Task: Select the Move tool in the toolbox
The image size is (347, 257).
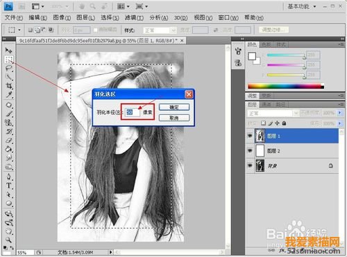Action: pos(8,50)
